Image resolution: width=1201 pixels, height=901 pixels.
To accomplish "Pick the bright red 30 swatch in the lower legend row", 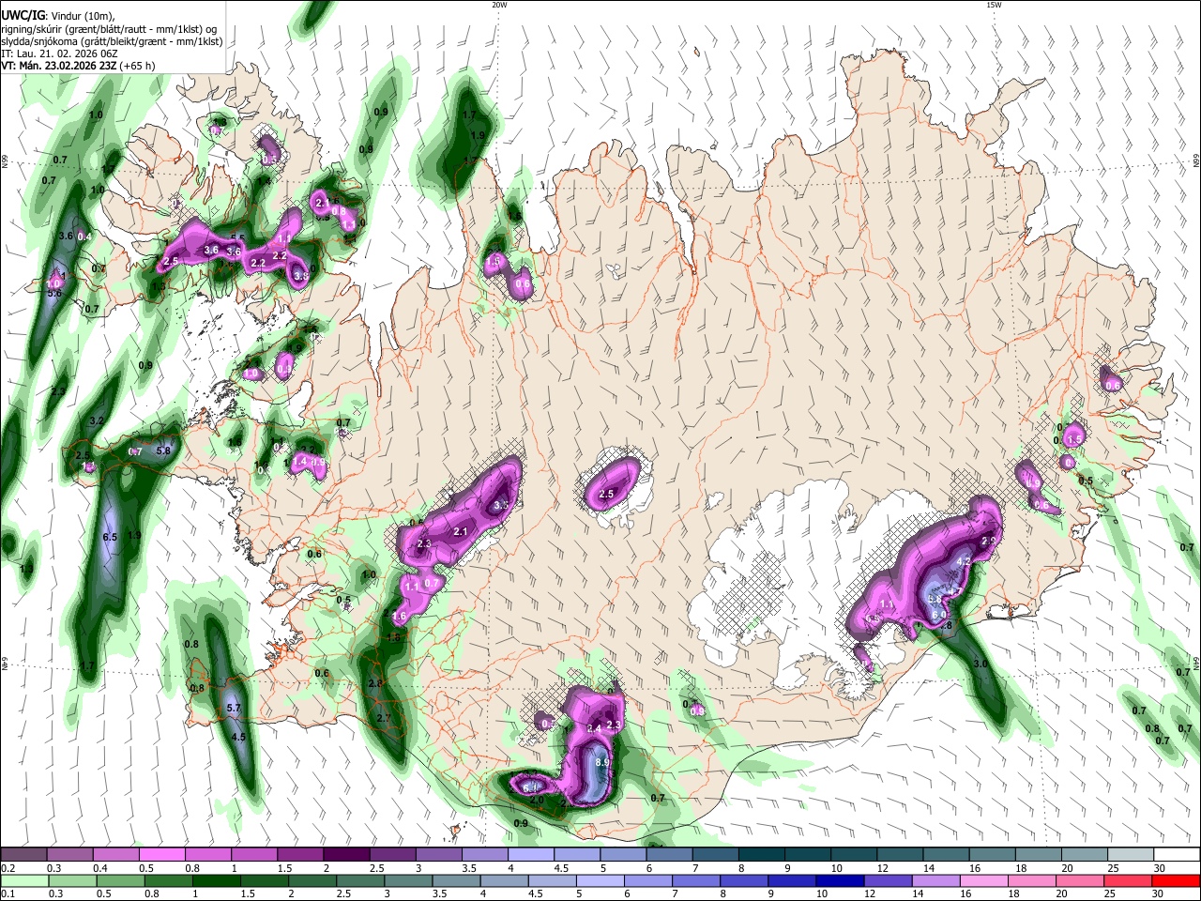I will tap(1177, 881).
